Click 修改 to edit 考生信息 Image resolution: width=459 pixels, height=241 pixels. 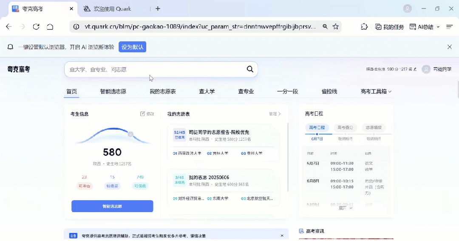[147, 113]
